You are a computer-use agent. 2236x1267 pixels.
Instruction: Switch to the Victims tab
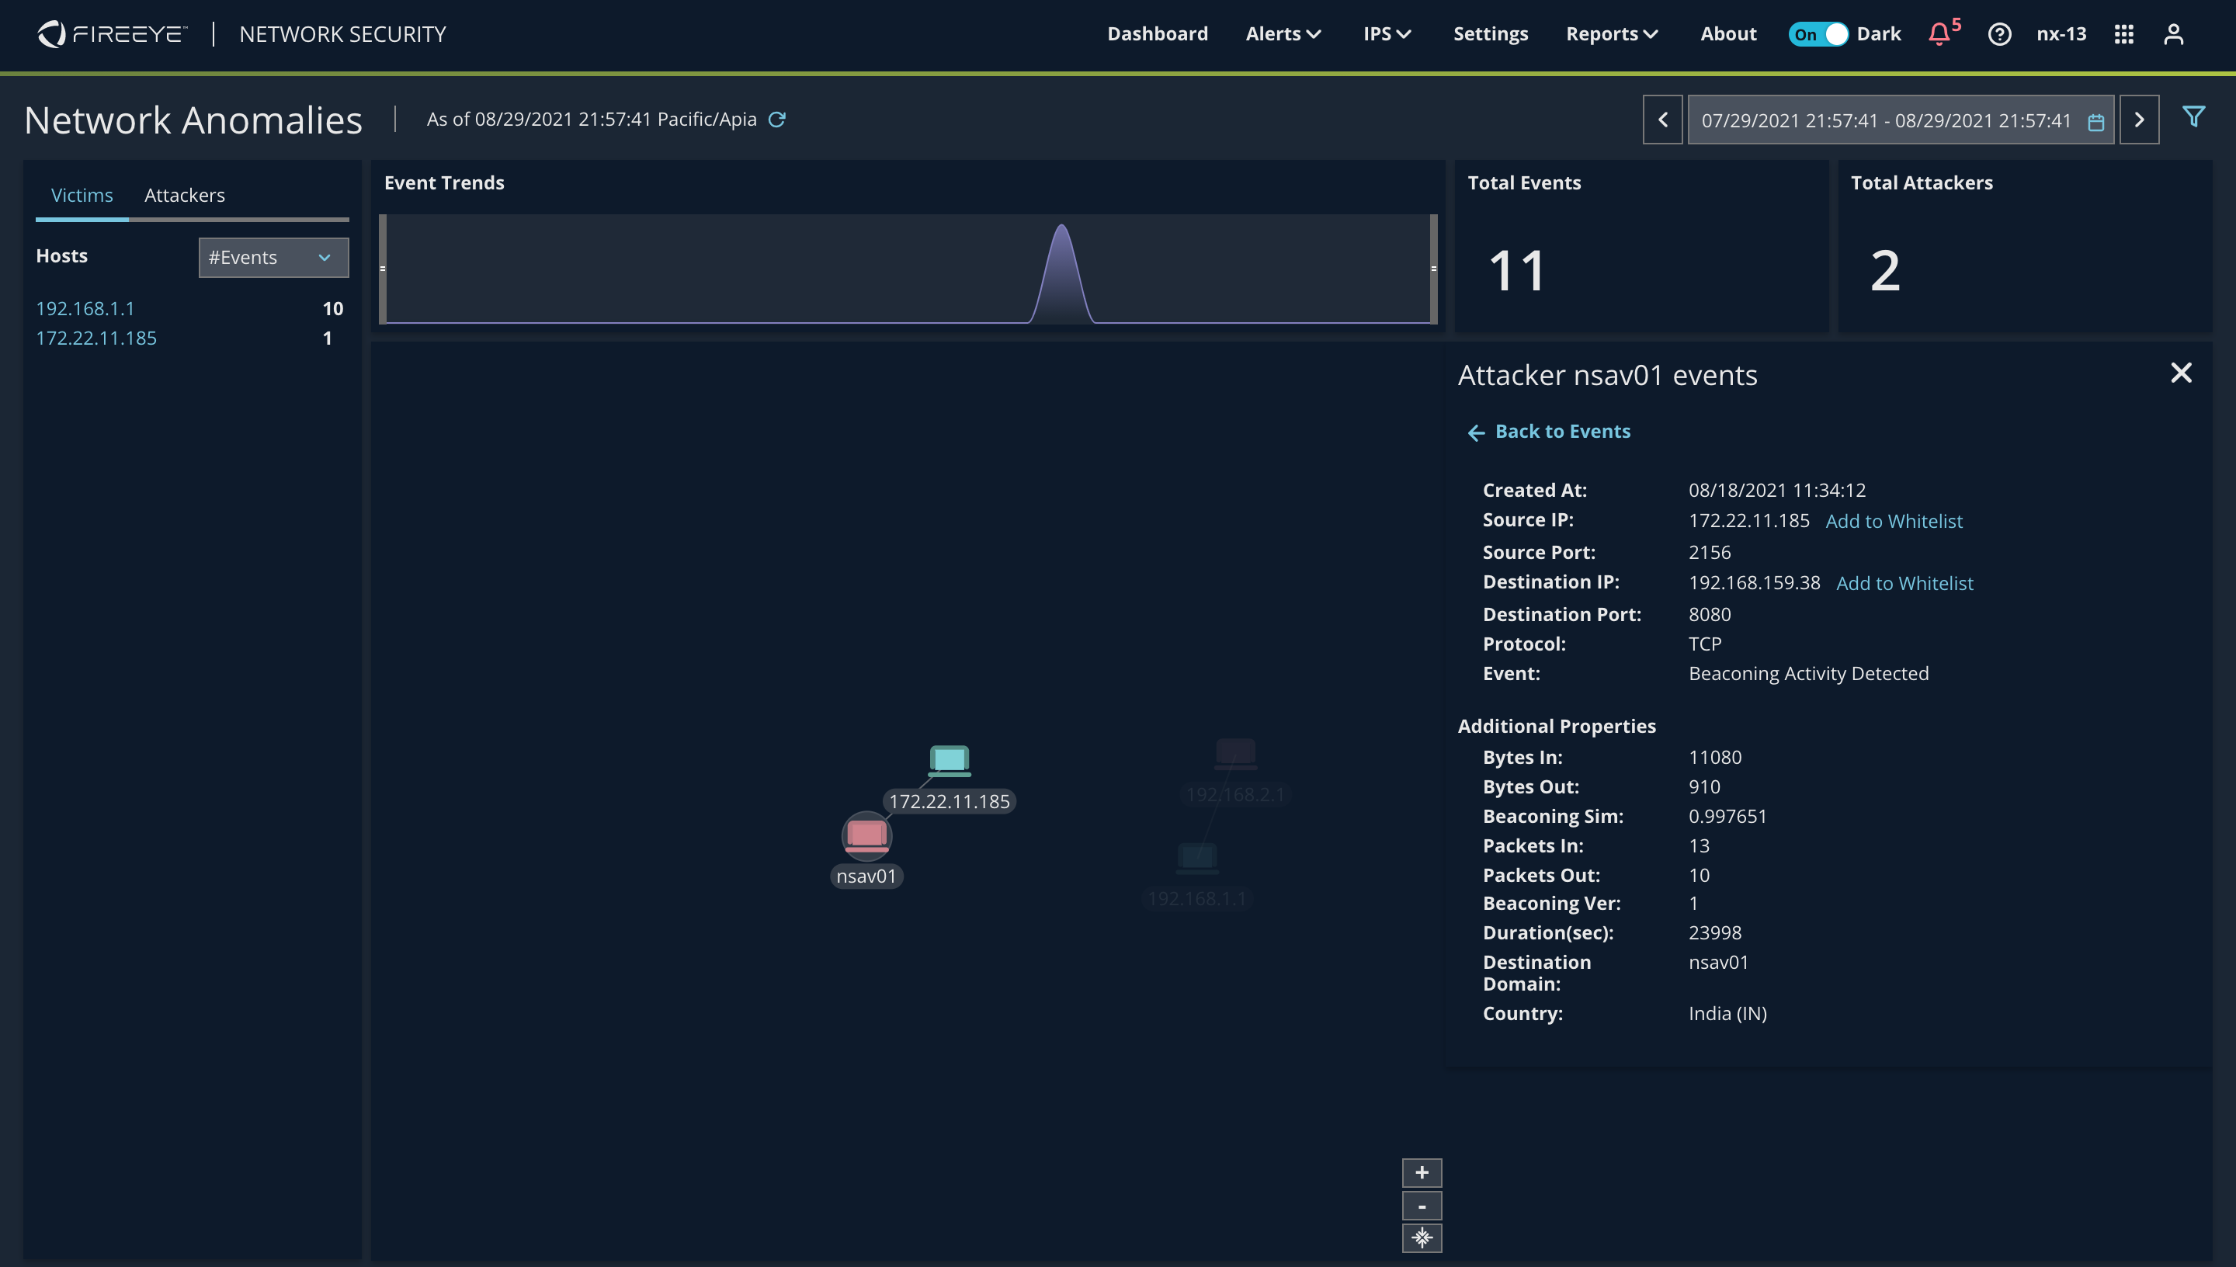(x=82, y=195)
